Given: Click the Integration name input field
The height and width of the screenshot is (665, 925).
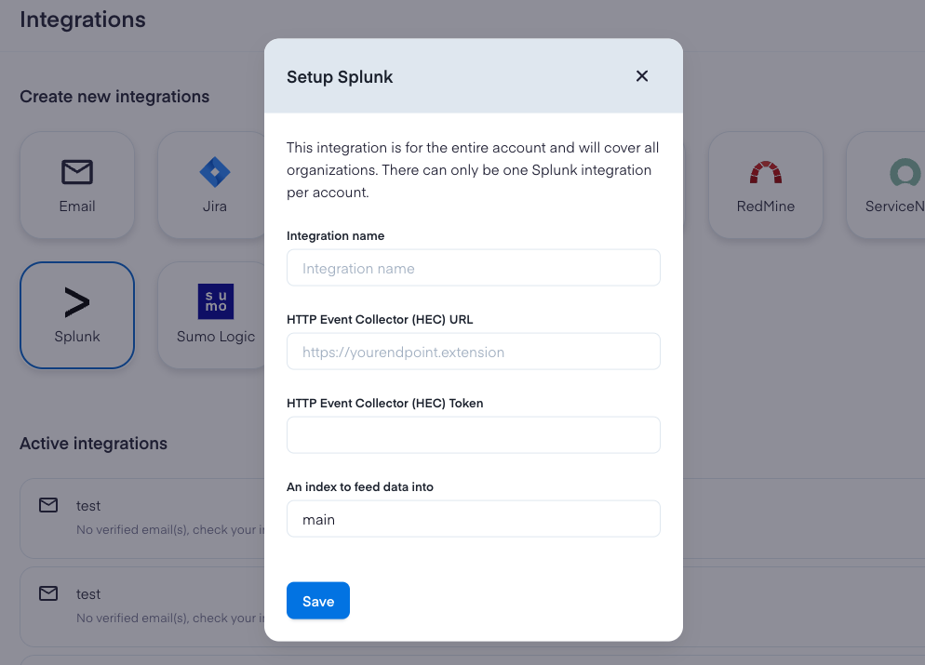Looking at the screenshot, I should (473, 268).
